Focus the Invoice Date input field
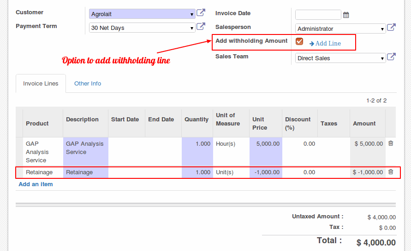The width and height of the screenshot is (411, 251). click(x=318, y=15)
